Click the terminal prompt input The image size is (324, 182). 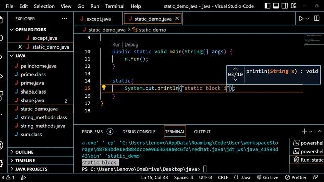point(205,169)
